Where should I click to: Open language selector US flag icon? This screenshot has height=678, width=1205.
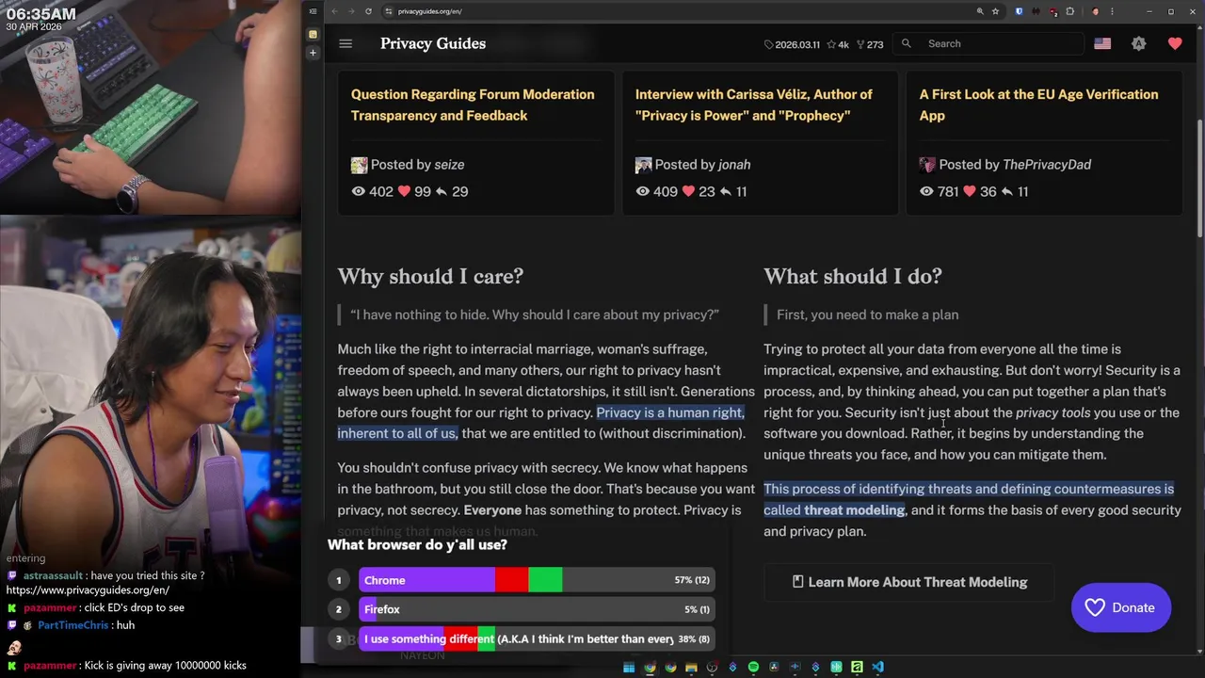coord(1102,43)
